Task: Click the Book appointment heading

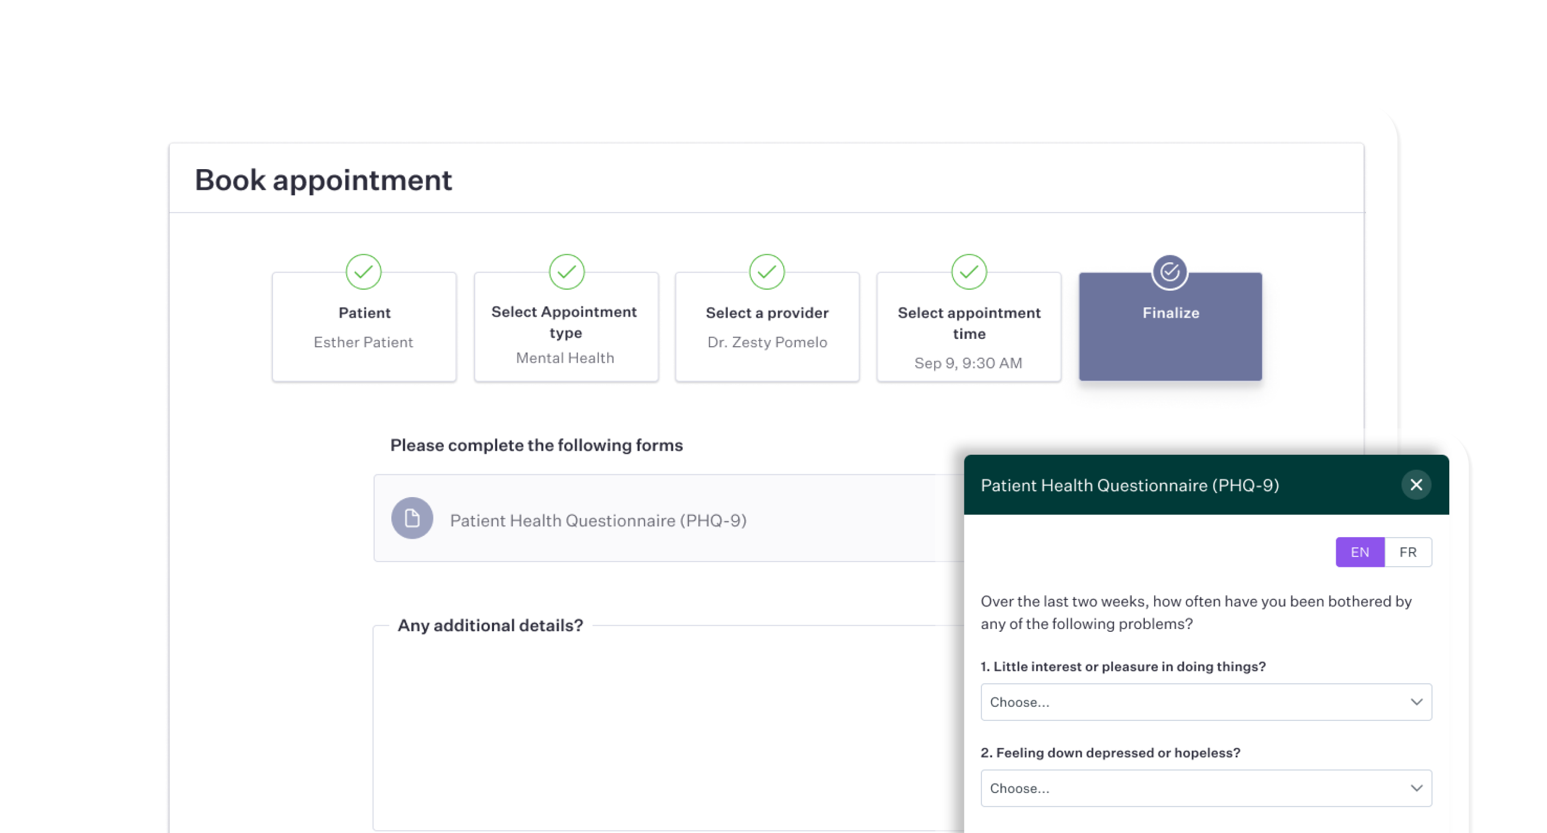Action: [323, 179]
